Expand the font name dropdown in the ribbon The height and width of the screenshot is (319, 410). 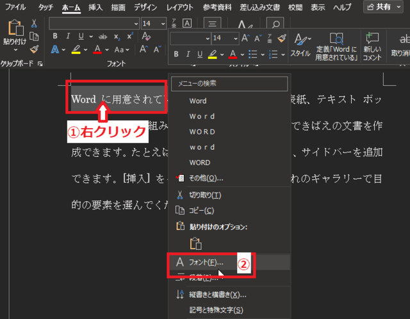[135, 23]
